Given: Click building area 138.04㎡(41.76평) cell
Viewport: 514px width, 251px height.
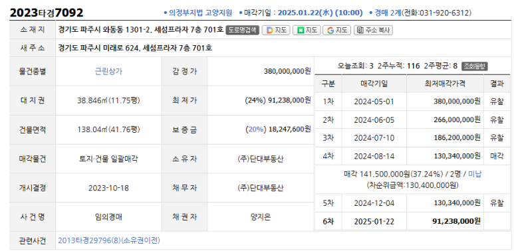Looking at the screenshot, I should point(108,129).
